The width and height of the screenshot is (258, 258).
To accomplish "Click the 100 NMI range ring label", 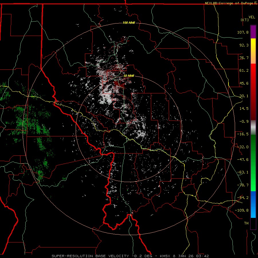I will coord(129,23).
